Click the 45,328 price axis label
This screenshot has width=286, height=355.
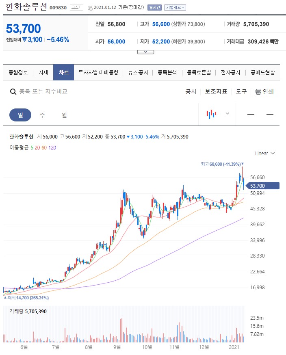pos(257,209)
